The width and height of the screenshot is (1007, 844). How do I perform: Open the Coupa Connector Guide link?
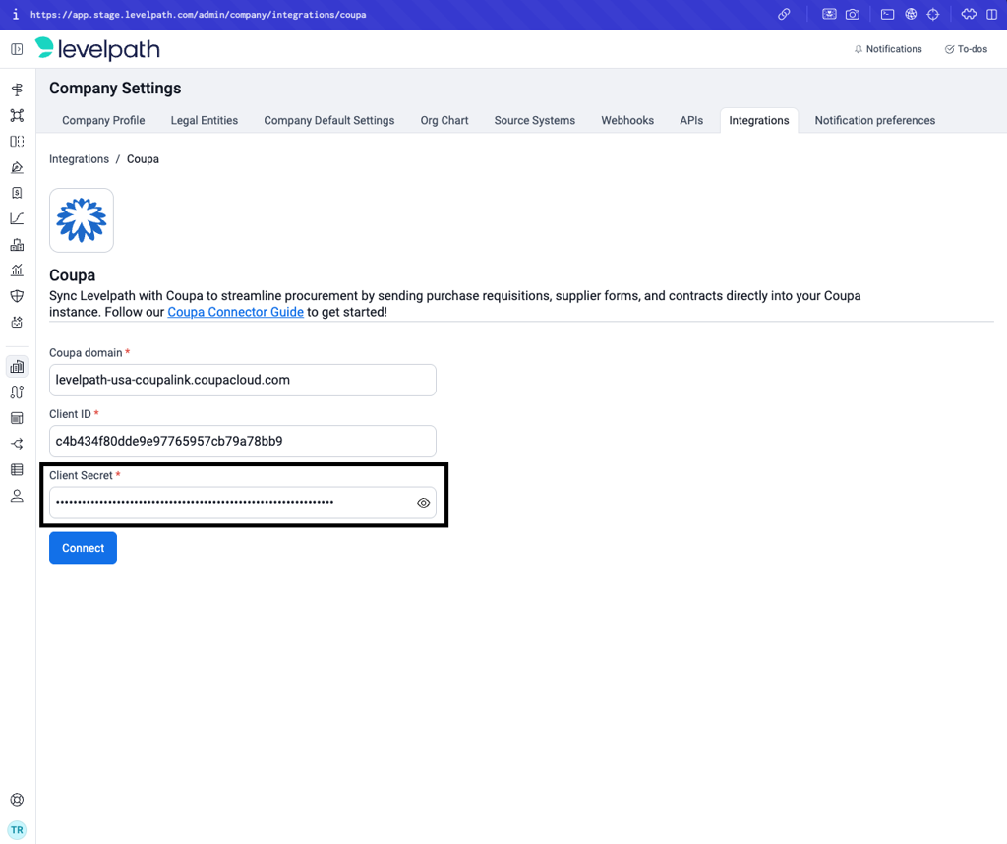[x=235, y=312]
